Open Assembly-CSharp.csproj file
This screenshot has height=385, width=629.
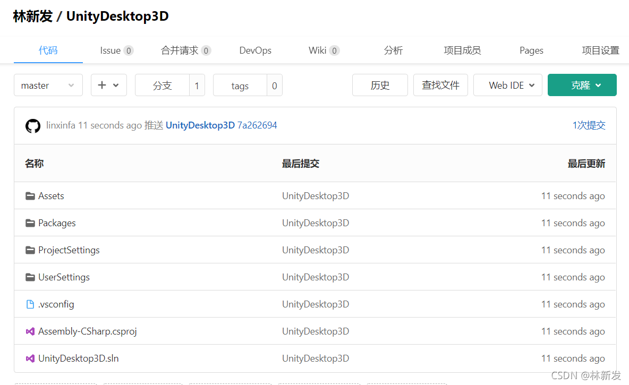[88, 331]
